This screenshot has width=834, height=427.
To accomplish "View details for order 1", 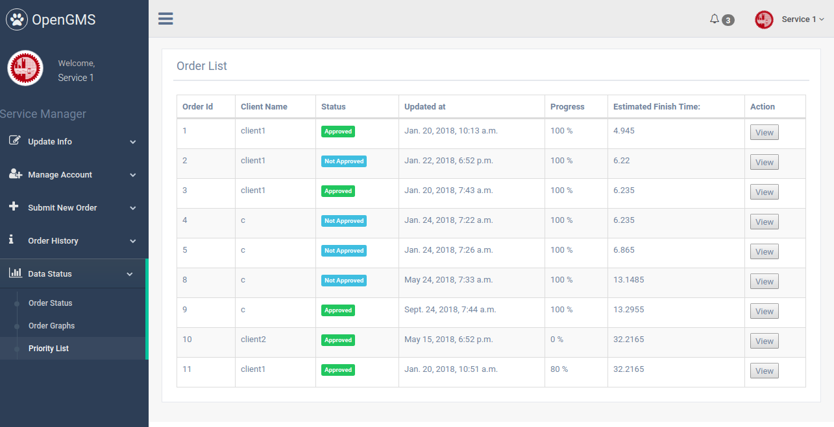I will (764, 132).
